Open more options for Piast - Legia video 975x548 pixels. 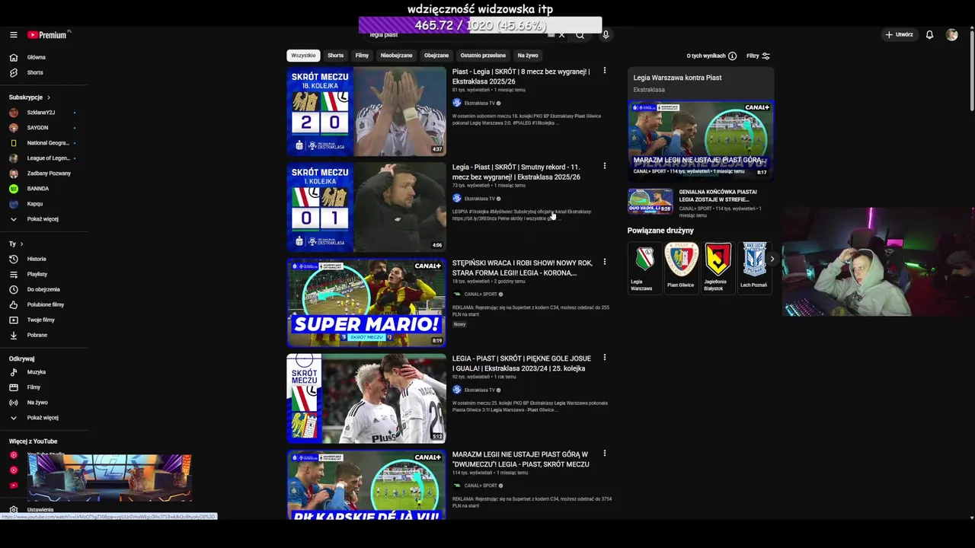coord(605,71)
